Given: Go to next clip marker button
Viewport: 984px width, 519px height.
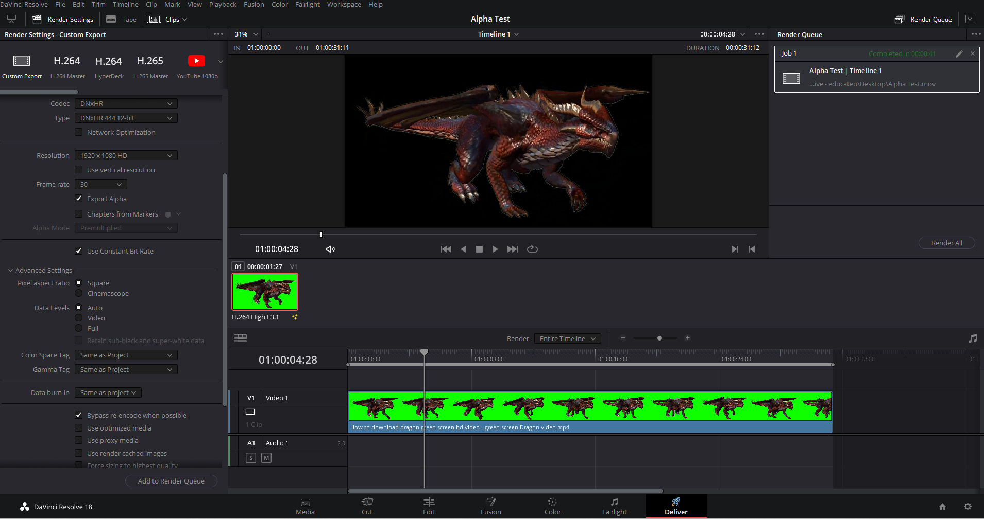Looking at the screenshot, I should pos(735,249).
